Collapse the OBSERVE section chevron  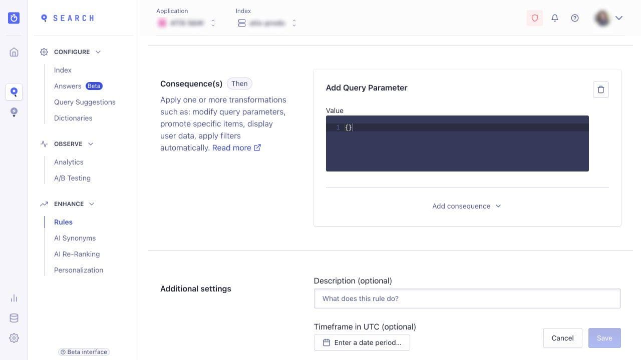pyautogui.click(x=91, y=144)
